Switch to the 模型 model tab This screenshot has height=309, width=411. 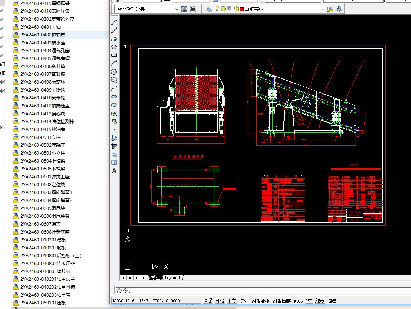[x=156, y=278]
